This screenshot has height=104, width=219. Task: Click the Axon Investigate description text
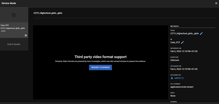[x=100, y=61]
